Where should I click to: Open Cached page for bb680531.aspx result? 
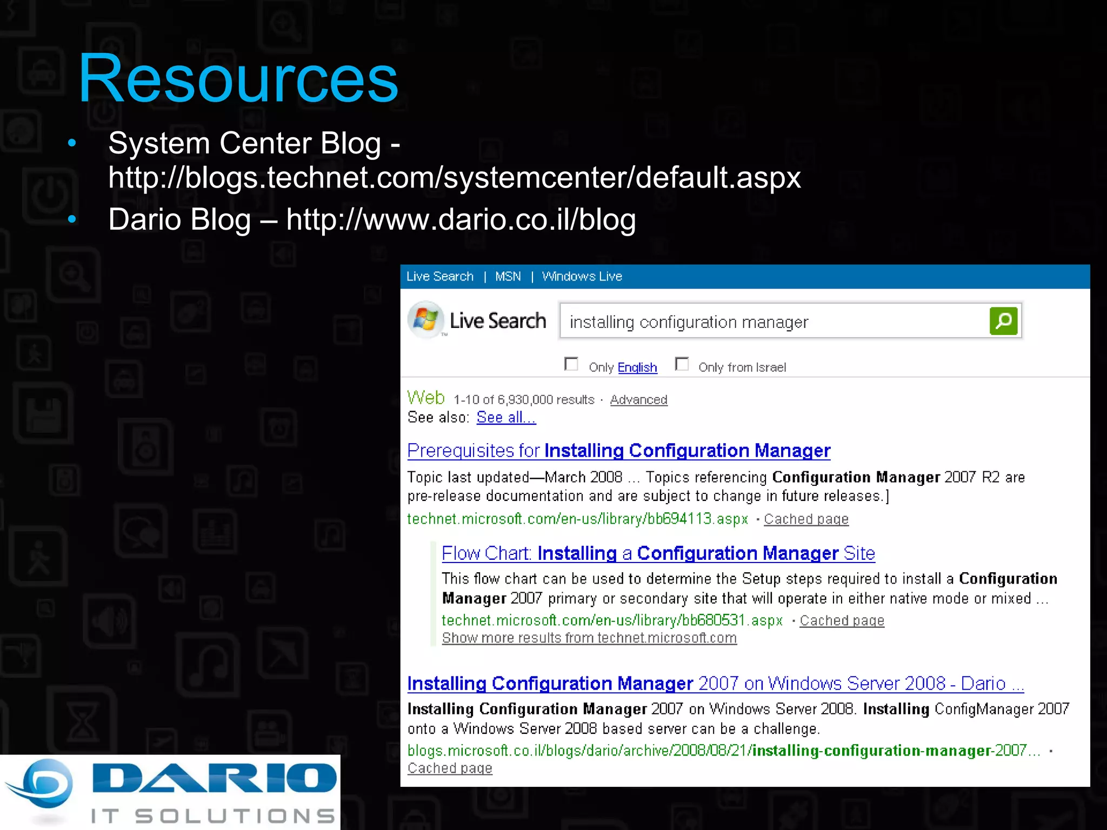pos(842,621)
